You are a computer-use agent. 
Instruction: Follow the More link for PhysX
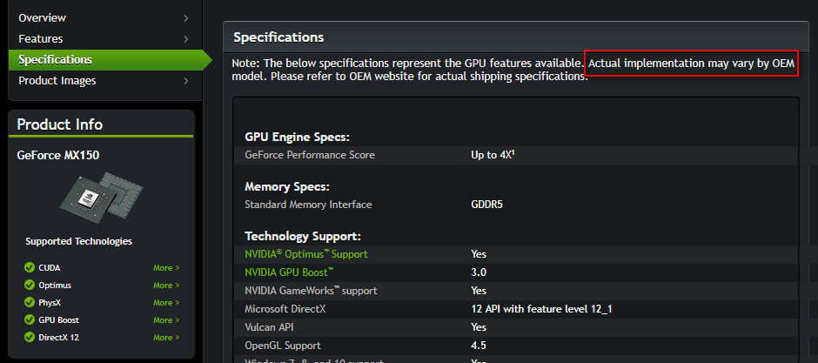166,303
